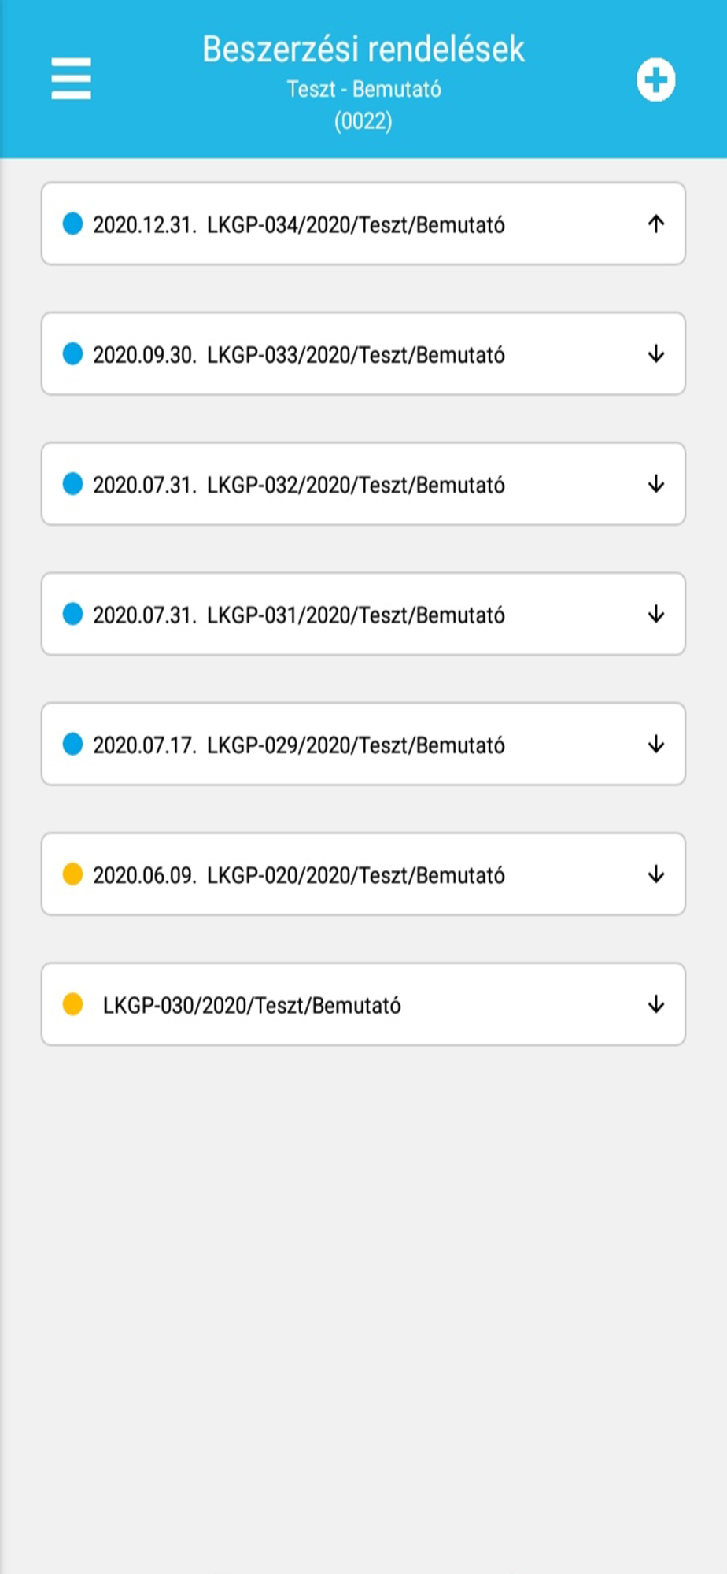
Task: Click blue status dot of LKGP-029
Action: [72, 745]
